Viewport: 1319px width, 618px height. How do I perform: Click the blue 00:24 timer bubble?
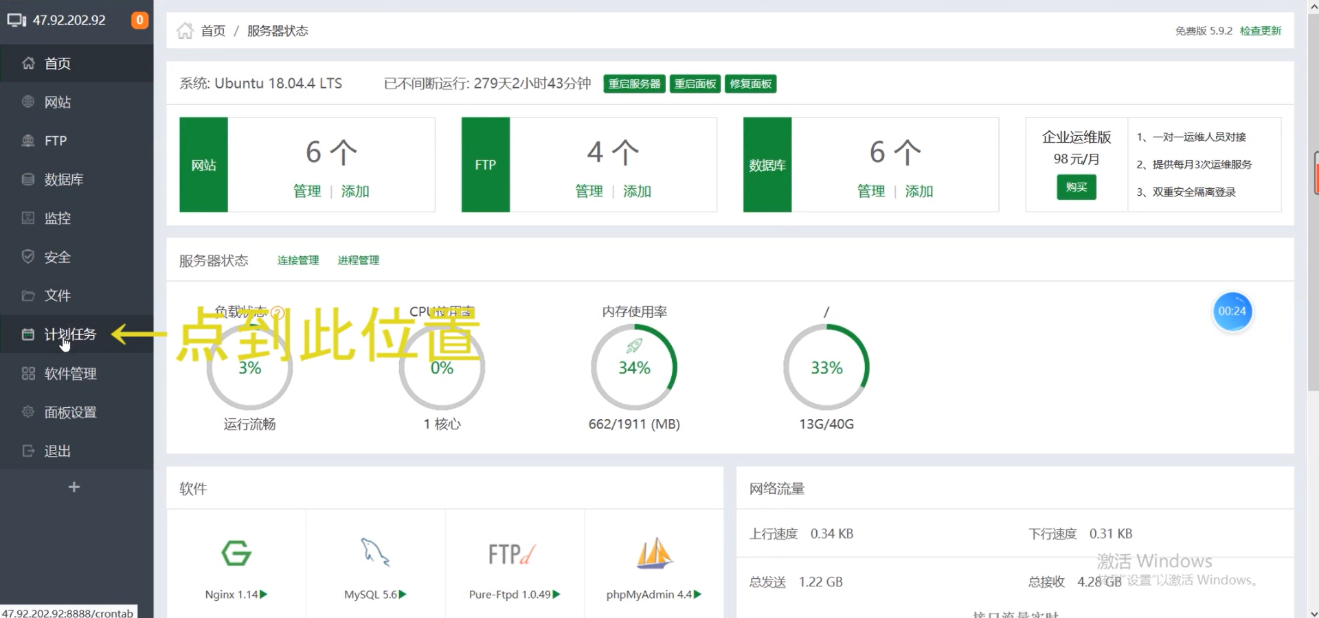pyautogui.click(x=1232, y=311)
